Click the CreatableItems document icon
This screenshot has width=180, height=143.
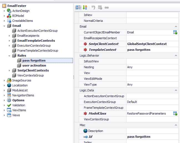[x=9, y=21]
